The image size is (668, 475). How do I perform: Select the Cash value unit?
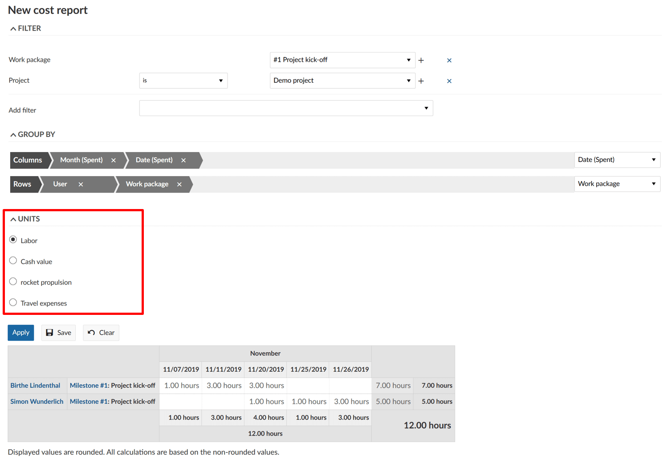coord(13,261)
